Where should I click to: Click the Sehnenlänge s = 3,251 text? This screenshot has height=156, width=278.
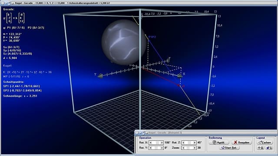(x=20, y=96)
